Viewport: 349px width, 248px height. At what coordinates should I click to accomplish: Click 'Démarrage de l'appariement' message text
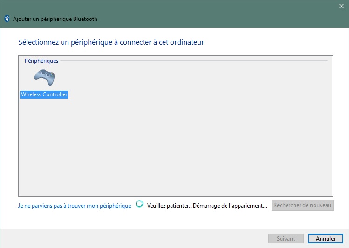tap(230, 206)
